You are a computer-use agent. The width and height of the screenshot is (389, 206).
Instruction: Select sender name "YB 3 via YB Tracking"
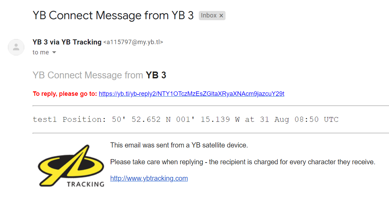tap(67, 42)
